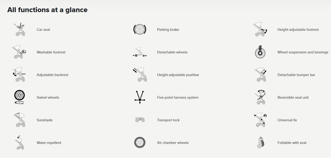The height and width of the screenshot is (158, 331).
Task: Select the Height-adjustable pushbar icon
Action: [x=140, y=75]
